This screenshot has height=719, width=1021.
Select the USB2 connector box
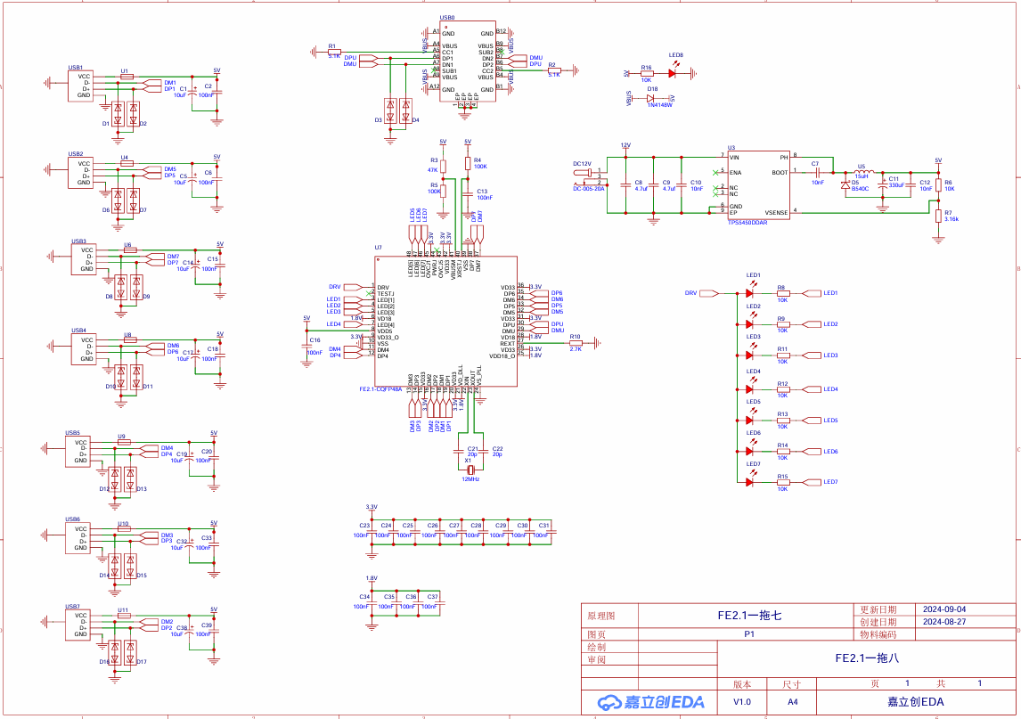81,173
